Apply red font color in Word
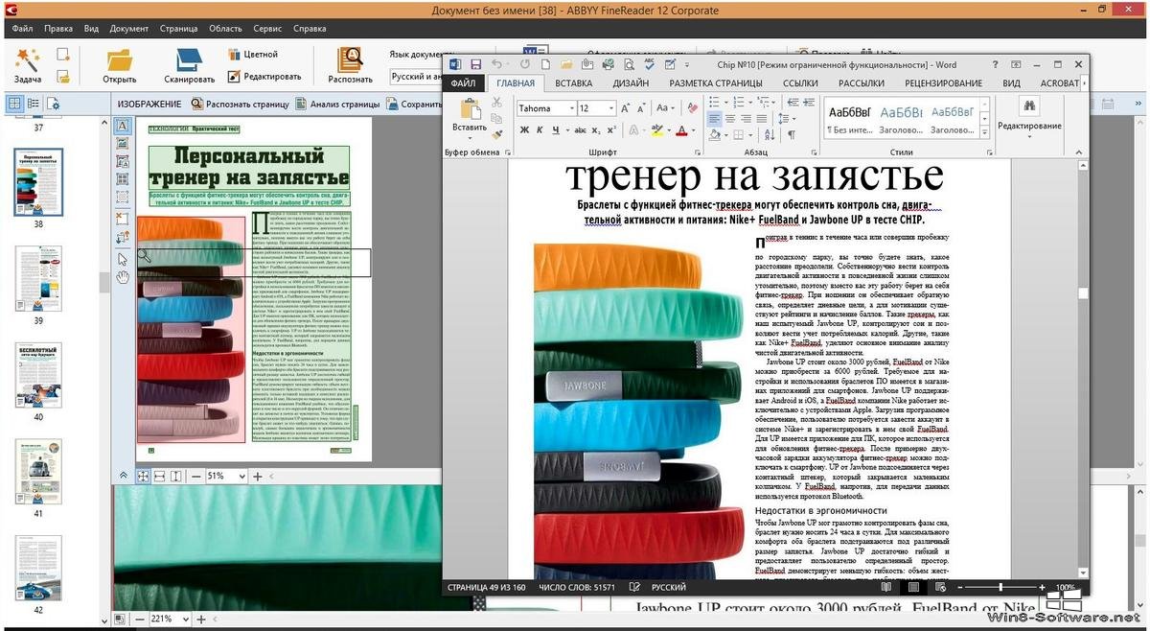 681,130
